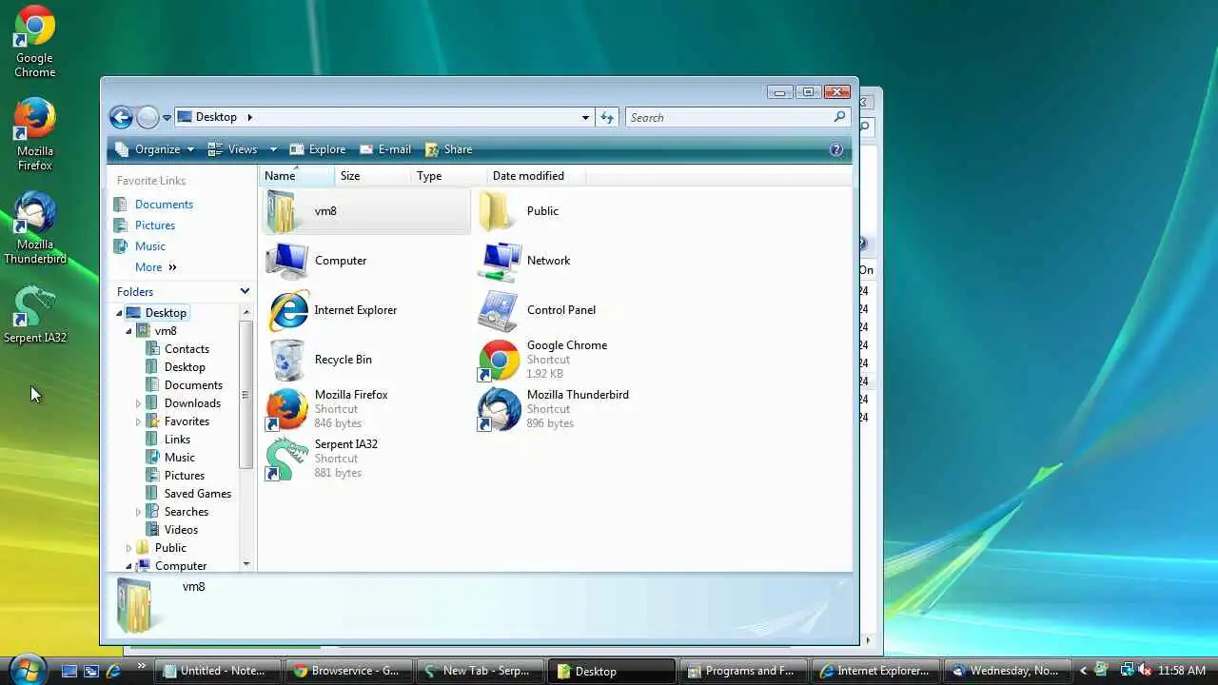Click the Explore toolbar button

tap(318, 149)
